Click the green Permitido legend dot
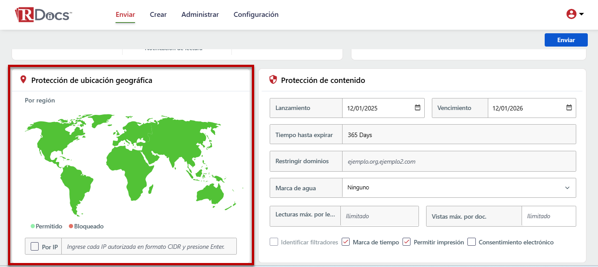 (32, 226)
